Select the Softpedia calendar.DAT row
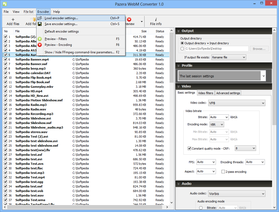This screenshot has width=279, height=212. click(x=86, y=73)
